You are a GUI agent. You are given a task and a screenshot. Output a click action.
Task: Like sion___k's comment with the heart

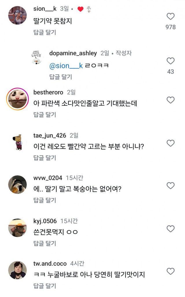(x=171, y=16)
